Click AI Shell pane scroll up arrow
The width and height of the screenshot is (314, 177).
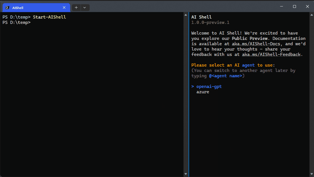[311, 15]
